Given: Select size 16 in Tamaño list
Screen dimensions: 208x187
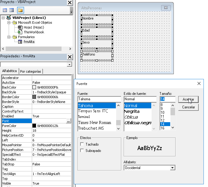Looking at the screenshot, I should pyautogui.click(x=162, y=128).
